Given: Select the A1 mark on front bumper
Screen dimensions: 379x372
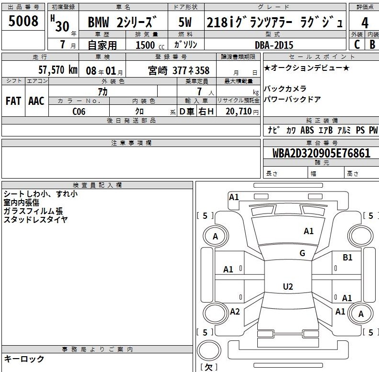Looking at the screenshot, I should 234,197.
